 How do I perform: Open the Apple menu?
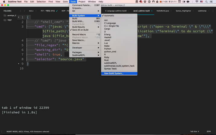(x=4, y=2)
